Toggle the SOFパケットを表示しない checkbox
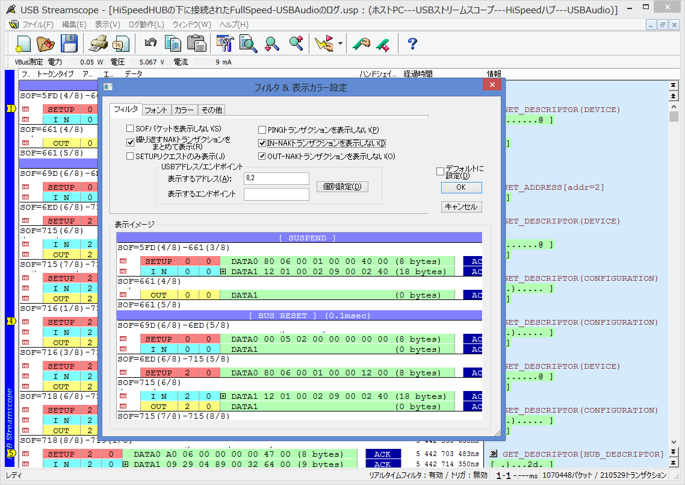 130,128
